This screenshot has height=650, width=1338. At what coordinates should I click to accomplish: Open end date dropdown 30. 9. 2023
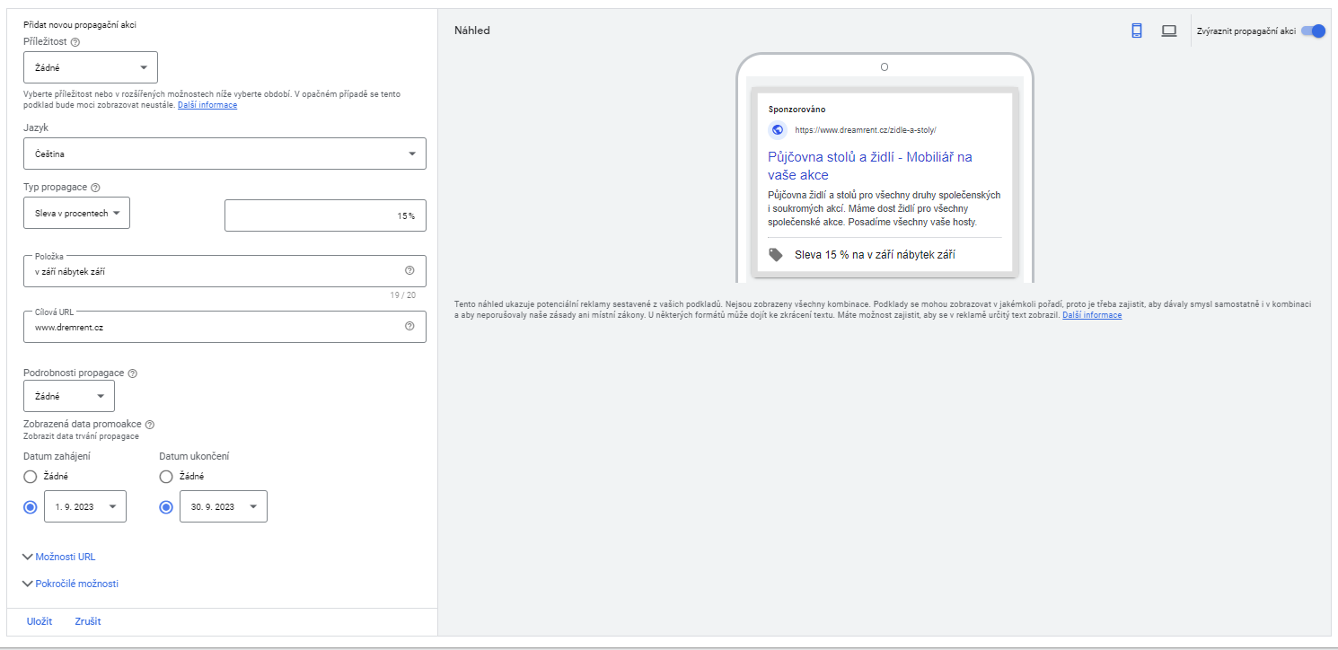click(x=223, y=506)
